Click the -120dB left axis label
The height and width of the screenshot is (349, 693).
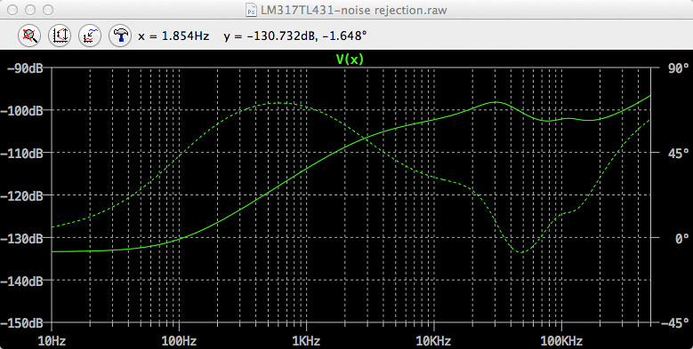click(21, 195)
